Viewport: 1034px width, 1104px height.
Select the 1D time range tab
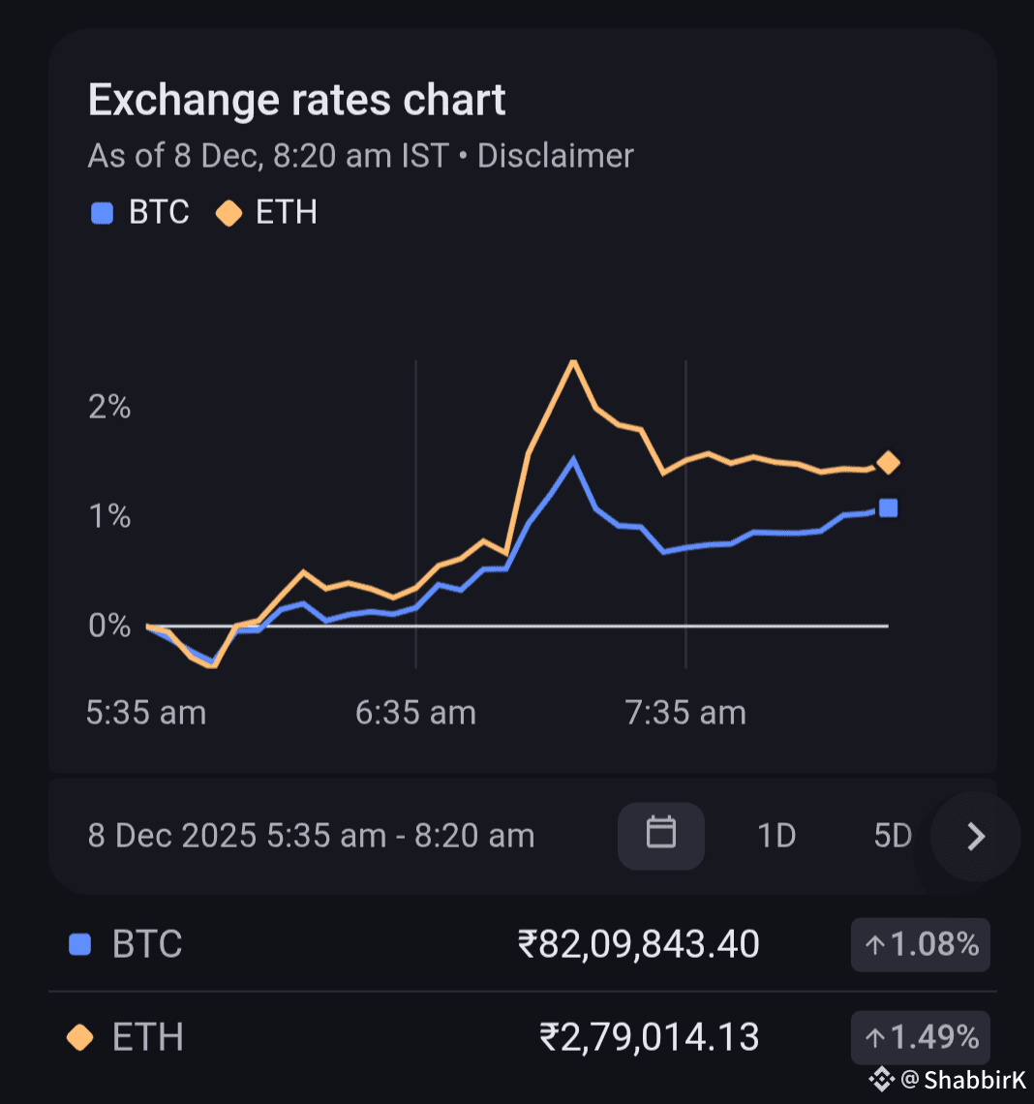[775, 835]
